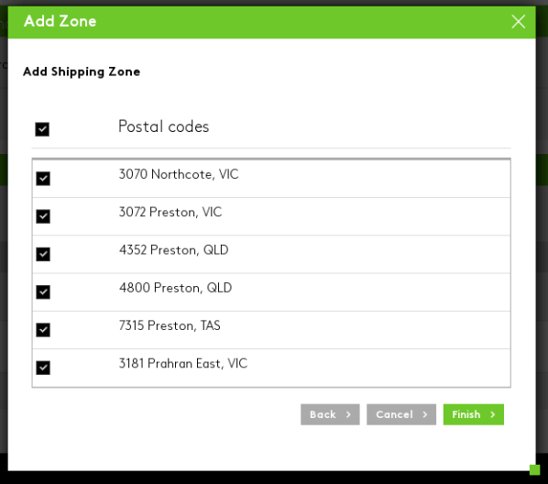Uncheck the 4800 Preston, QLD checkbox

(x=43, y=291)
